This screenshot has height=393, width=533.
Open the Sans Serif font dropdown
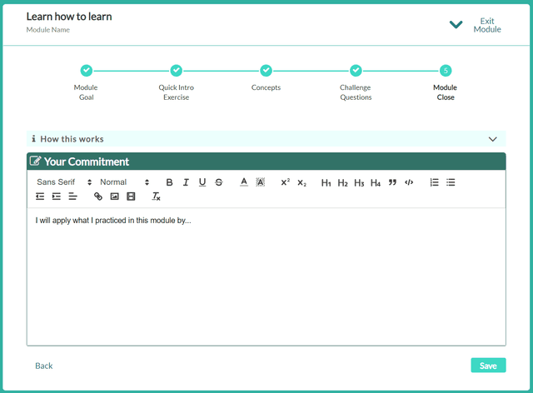point(64,182)
